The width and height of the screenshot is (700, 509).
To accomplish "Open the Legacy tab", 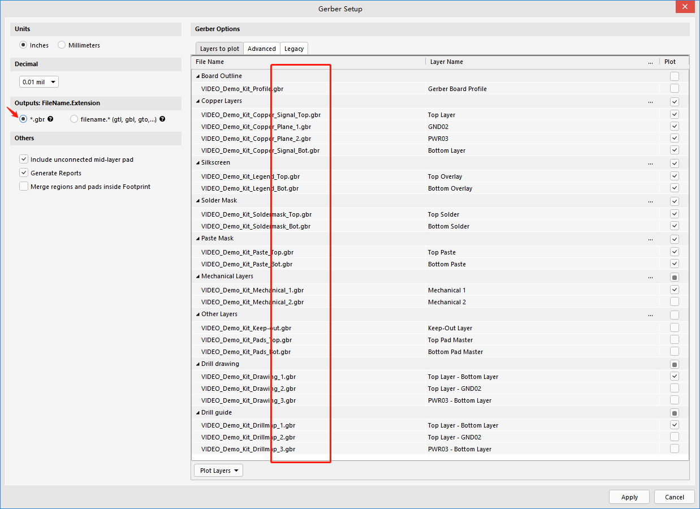I will pyautogui.click(x=294, y=49).
